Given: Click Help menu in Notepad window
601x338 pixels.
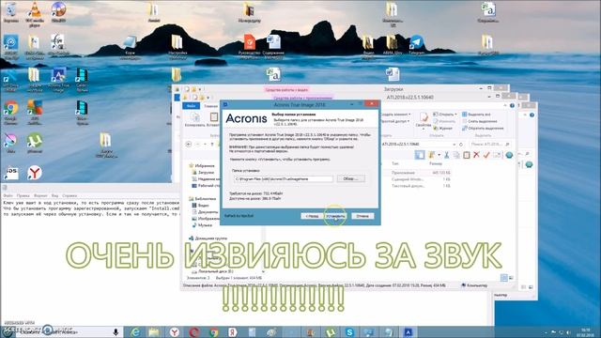Looking at the screenshot, I should pyautogui.click(x=69, y=195).
